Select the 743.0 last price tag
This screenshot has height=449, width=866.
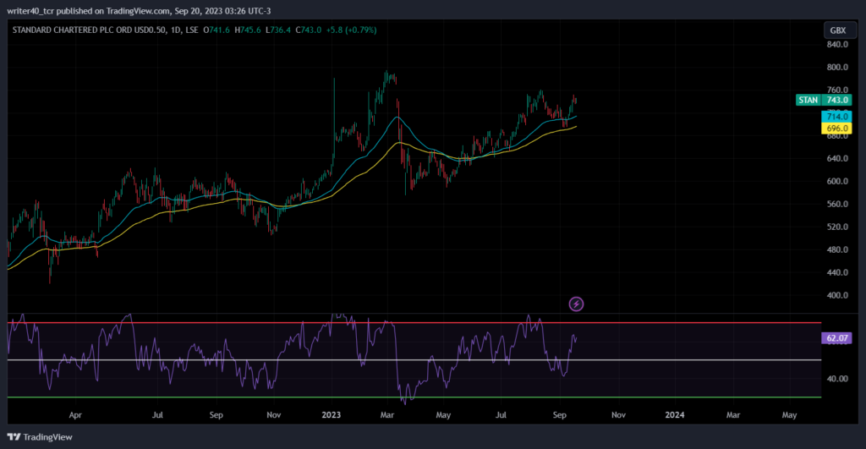point(837,100)
